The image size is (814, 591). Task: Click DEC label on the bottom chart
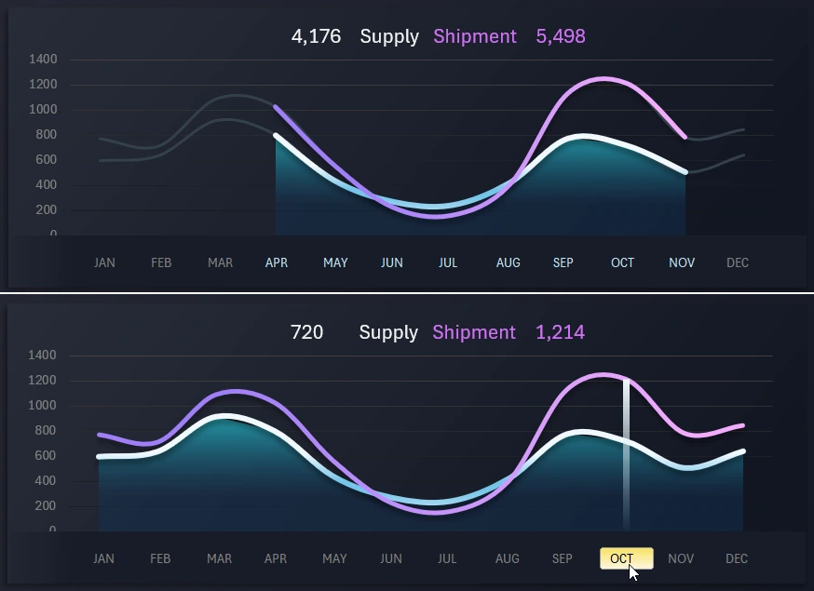click(x=736, y=557)
